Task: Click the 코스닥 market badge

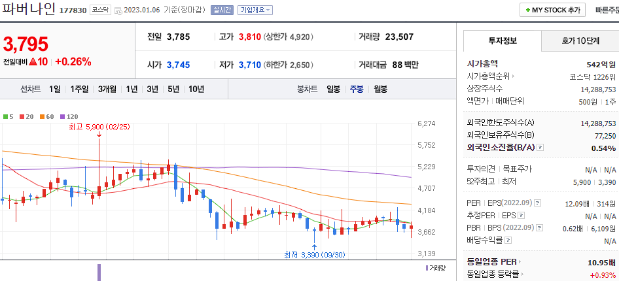Action: 100,10
